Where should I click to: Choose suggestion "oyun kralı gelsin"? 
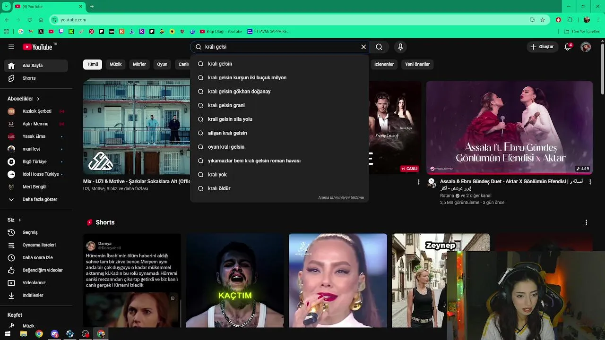tap(279, 147)
